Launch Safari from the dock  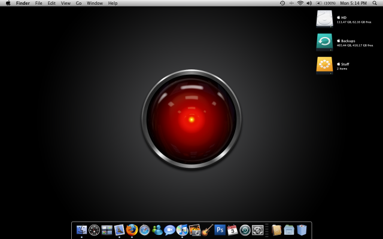pos(144,230)
